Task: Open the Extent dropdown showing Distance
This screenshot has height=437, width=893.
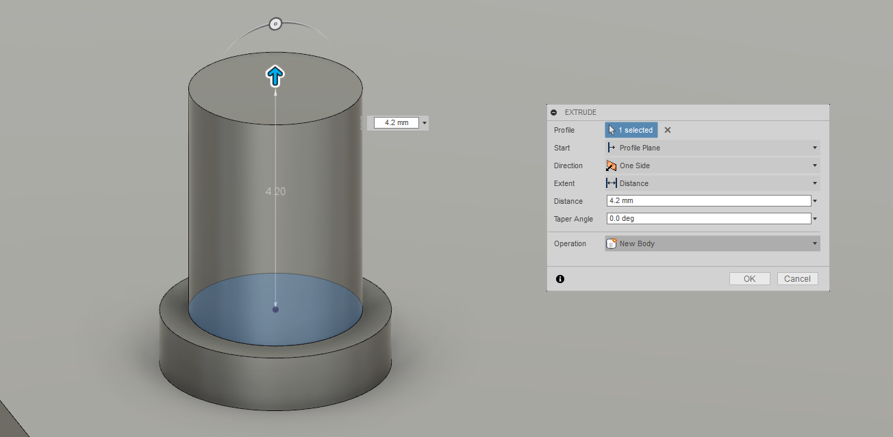Action: click(x=712, y=183)
